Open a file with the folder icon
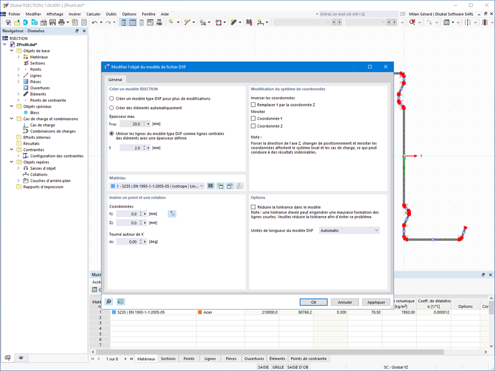Image resolution: width=495 pixels, height=371 pixels. click(17, 22)
